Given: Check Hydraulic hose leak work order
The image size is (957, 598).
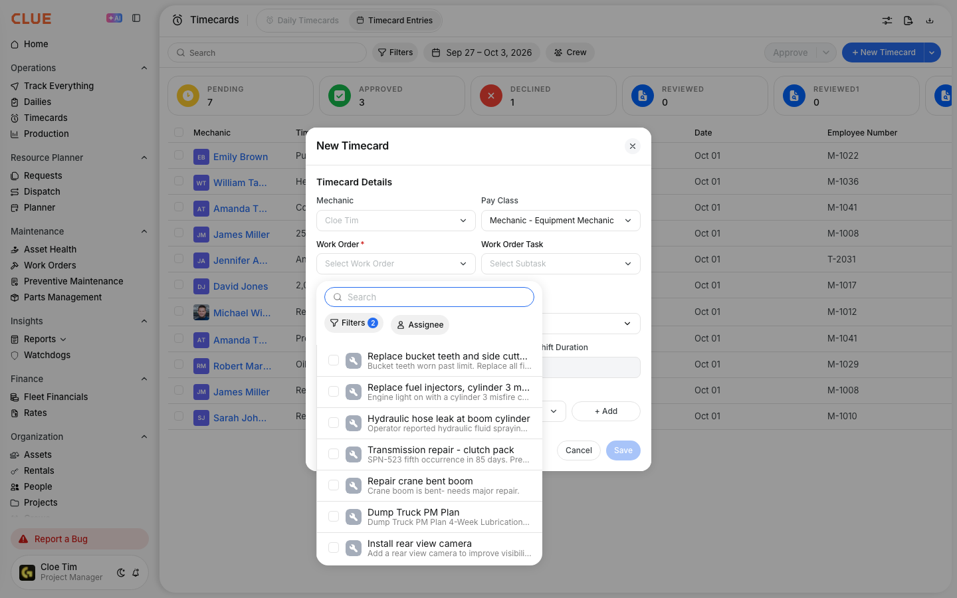Looking at the screenshot, I should click(334, 423).
